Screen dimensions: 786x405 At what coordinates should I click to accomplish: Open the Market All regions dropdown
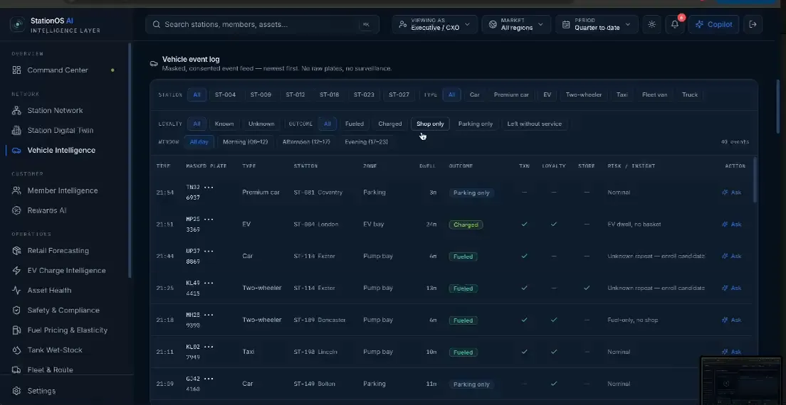[x=516, y=24]
